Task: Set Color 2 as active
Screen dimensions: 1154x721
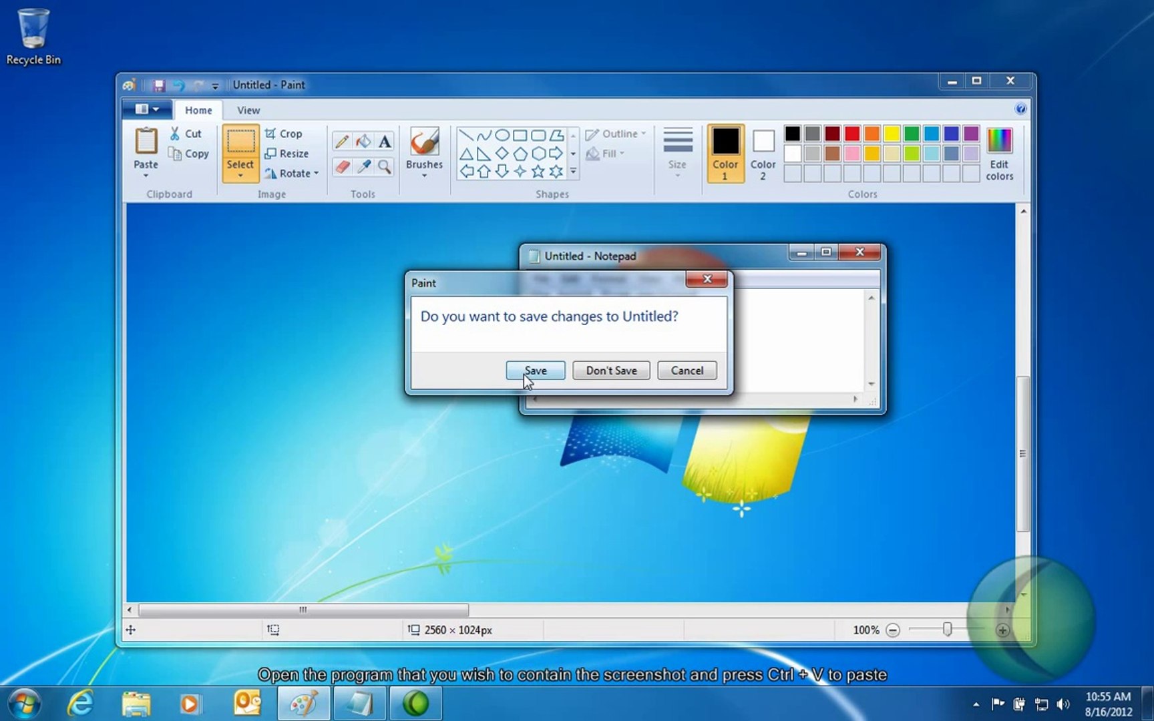Action: pyautogui.click(x=763, y=154)
